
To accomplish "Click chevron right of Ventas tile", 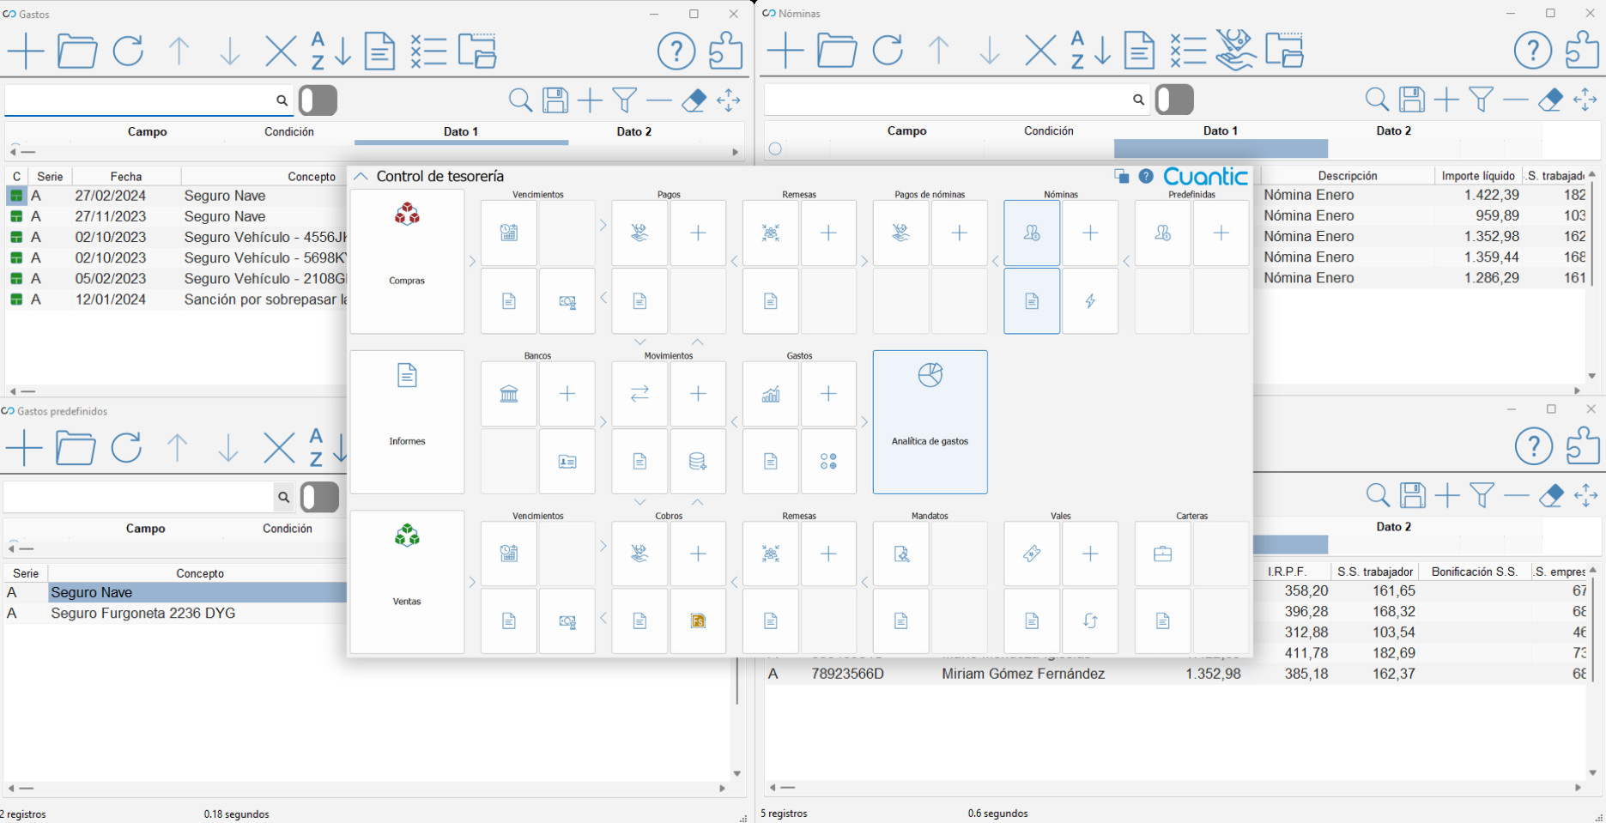I will click(472, 582).
